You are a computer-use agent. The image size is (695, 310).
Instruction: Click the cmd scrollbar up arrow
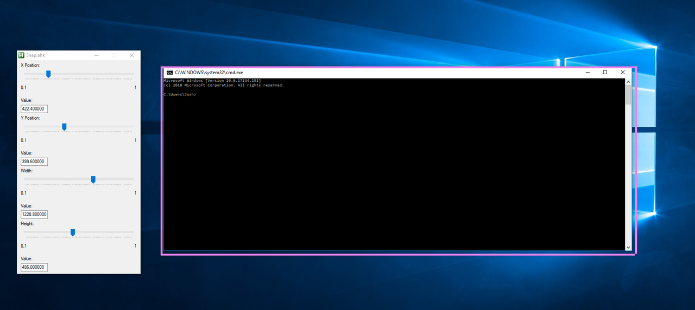pyautogui.click(x=628, y=82)
